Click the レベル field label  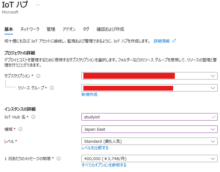pos(9,141)
